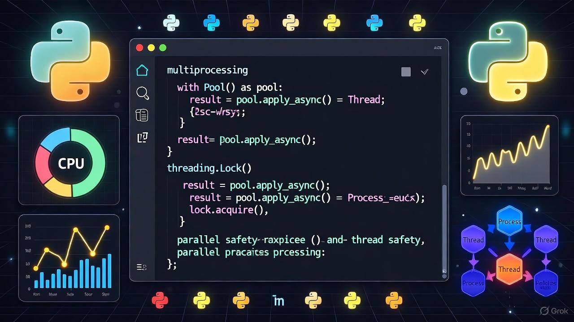Open Search from the sidebar magnifier icon
574x322 pixels.
pos(142,93)
